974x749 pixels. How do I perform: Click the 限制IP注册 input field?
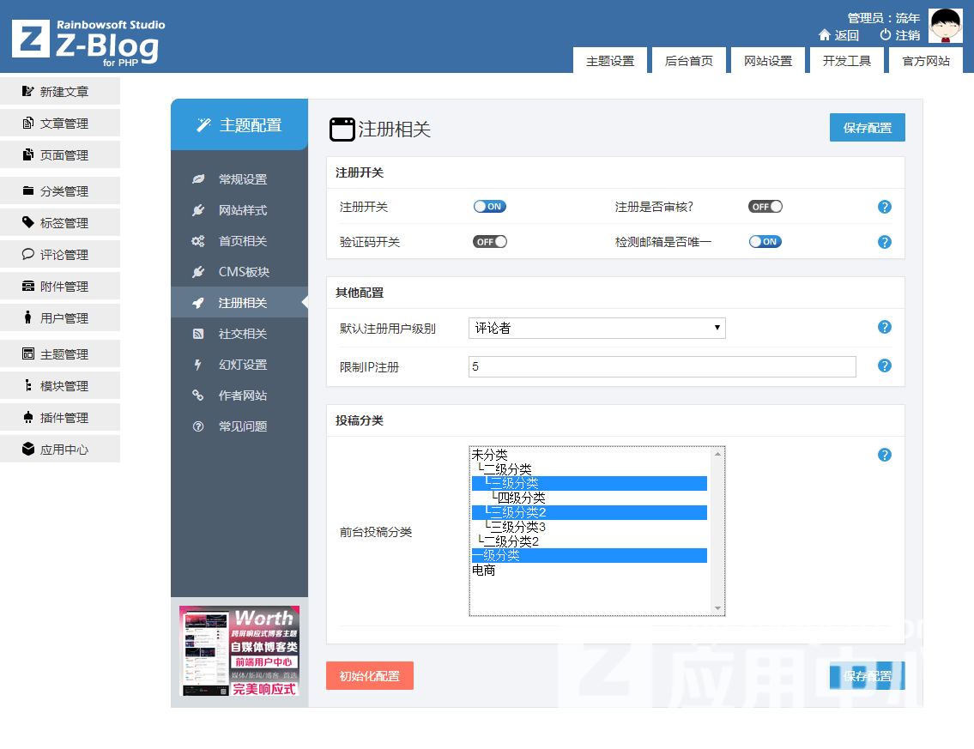click(662, 366)
